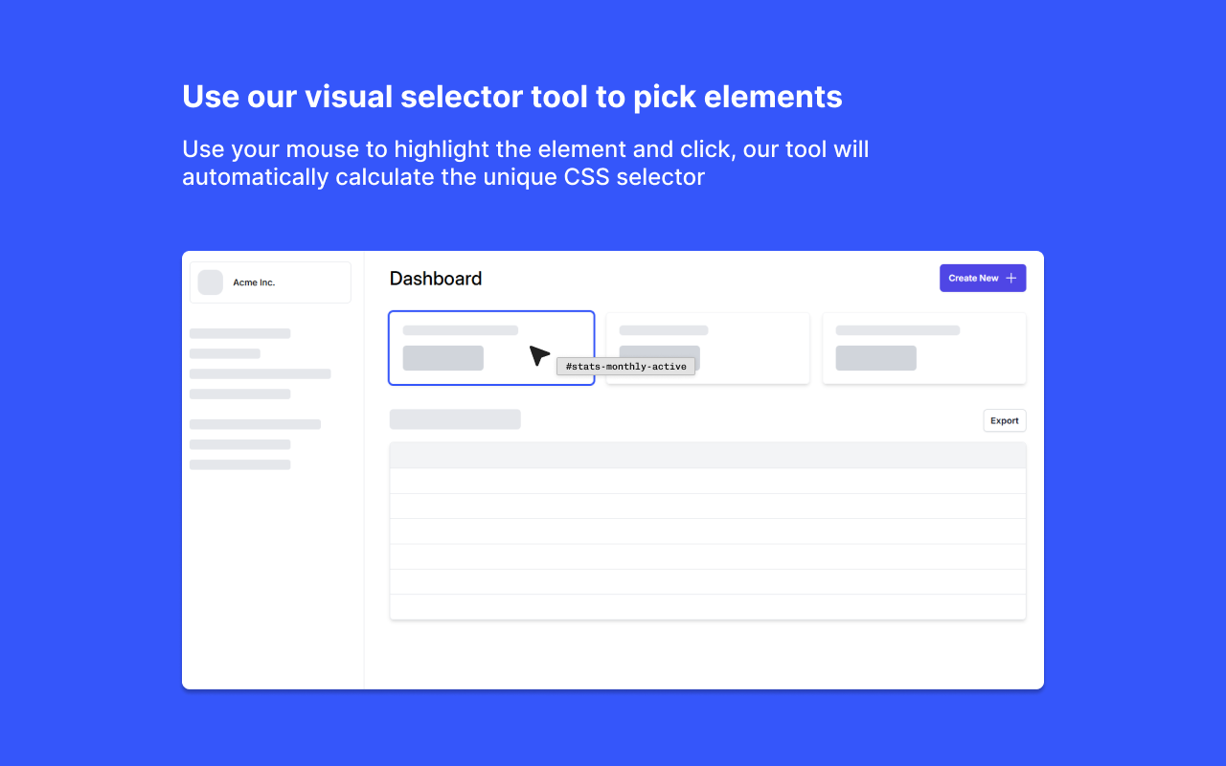
Task: Open the table section heading dropdown
Action: (455, 418)
